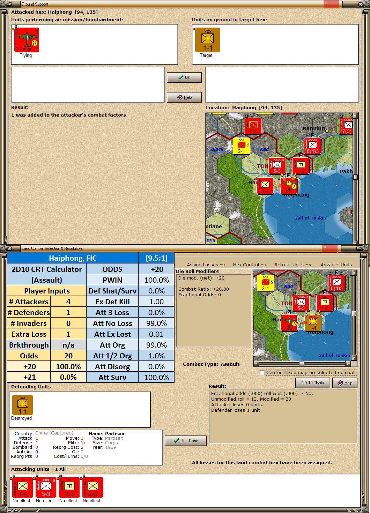Click the 8(4)3 army unit on Ground Support map
Screen dimensions: 370x513
pos(312,146)
